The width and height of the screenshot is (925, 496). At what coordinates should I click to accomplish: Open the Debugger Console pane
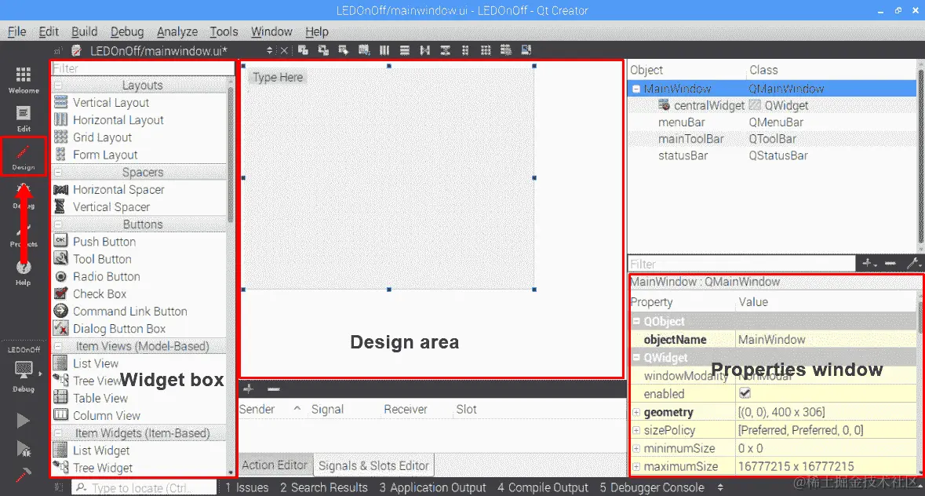click(x=652, y=487)
